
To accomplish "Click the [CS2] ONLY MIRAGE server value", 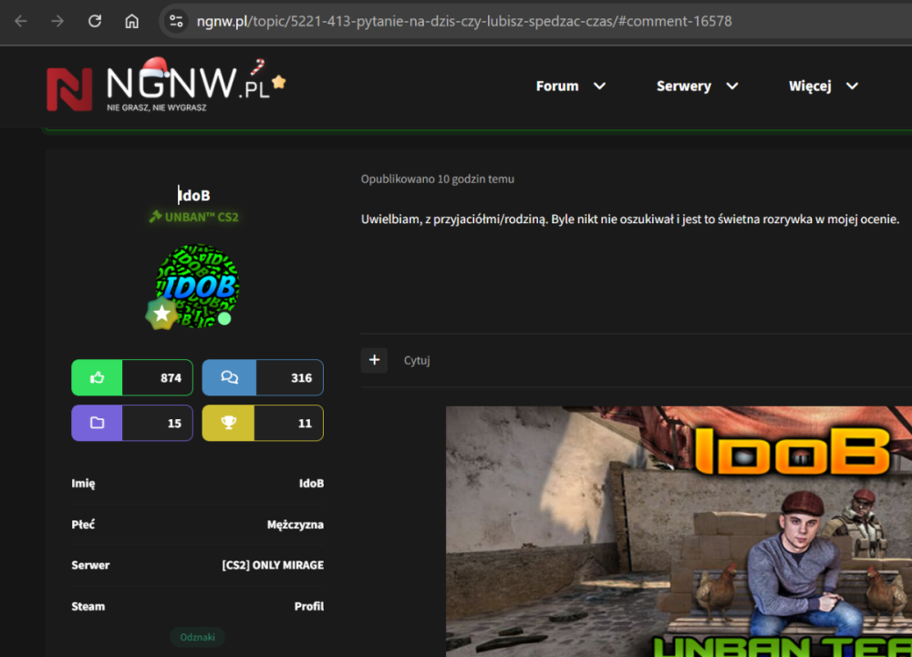I will point(273,565).
